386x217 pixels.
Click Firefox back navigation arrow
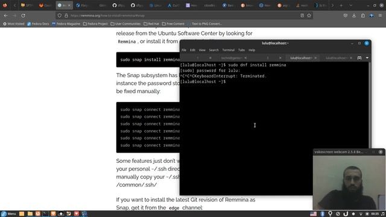click(x=5, y=16)
